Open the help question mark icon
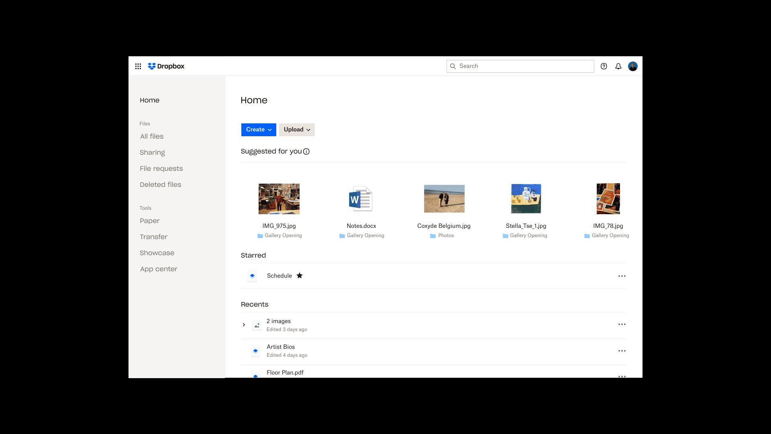This screenshot has height=434, width=771. coord(604,66)
